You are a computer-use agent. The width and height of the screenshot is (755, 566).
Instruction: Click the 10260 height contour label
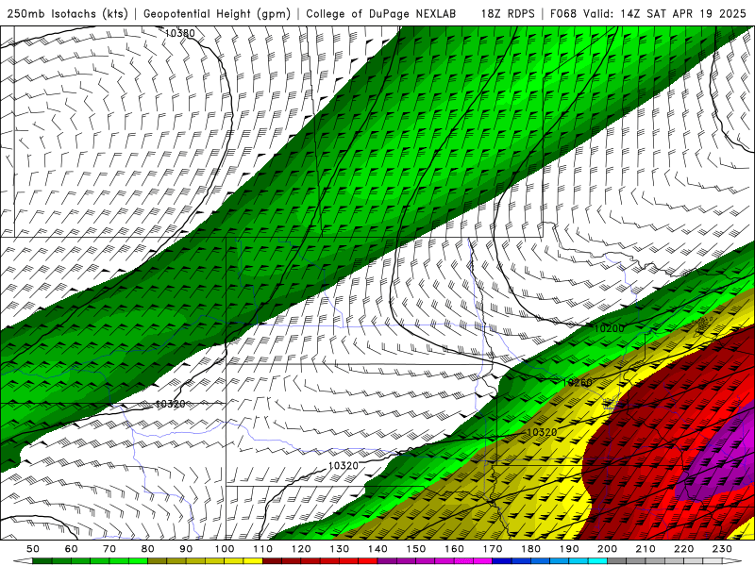578,383
